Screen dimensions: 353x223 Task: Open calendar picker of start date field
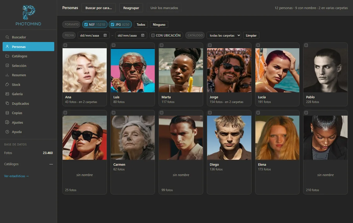pos(105,35)
